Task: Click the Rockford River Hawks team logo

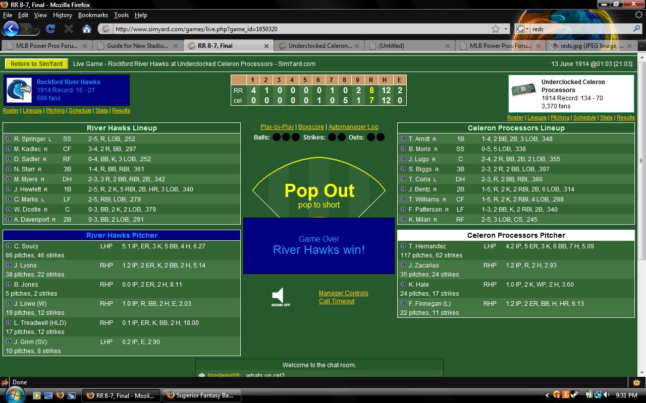Action: pyautogui.click(x=19, y=90)
